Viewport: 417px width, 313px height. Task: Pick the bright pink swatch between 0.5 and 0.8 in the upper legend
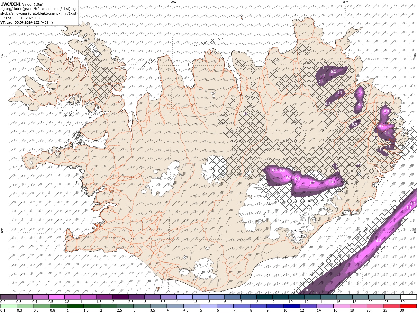pos(56,297)
